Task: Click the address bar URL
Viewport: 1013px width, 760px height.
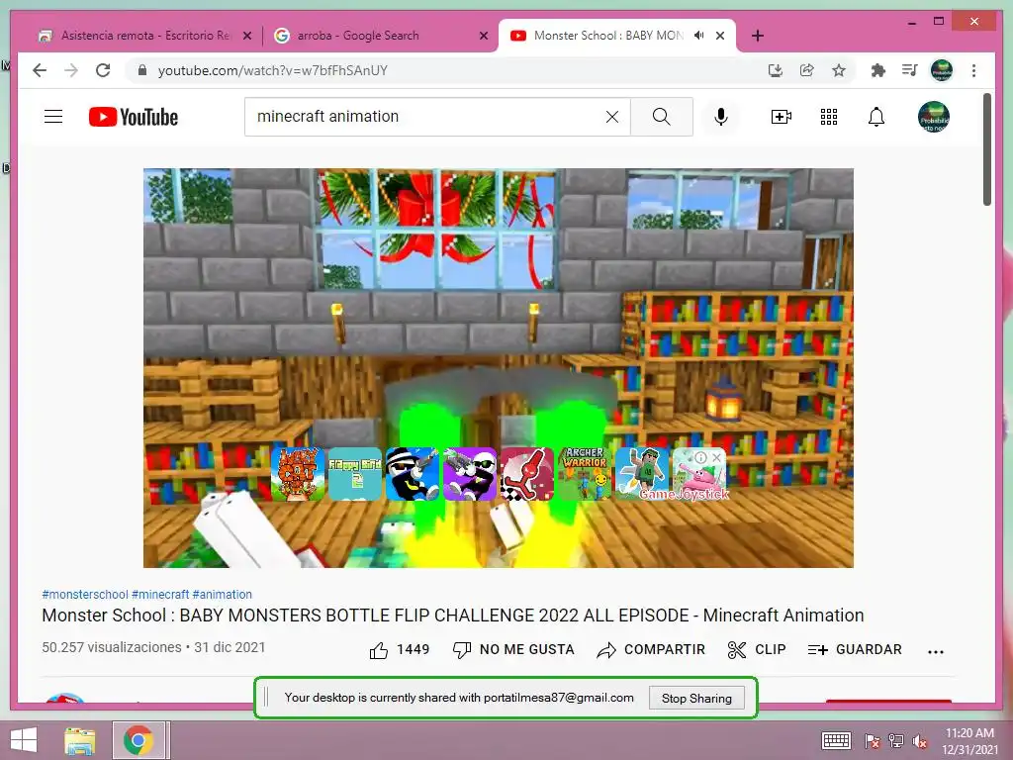Action: [x=272, y=70]
